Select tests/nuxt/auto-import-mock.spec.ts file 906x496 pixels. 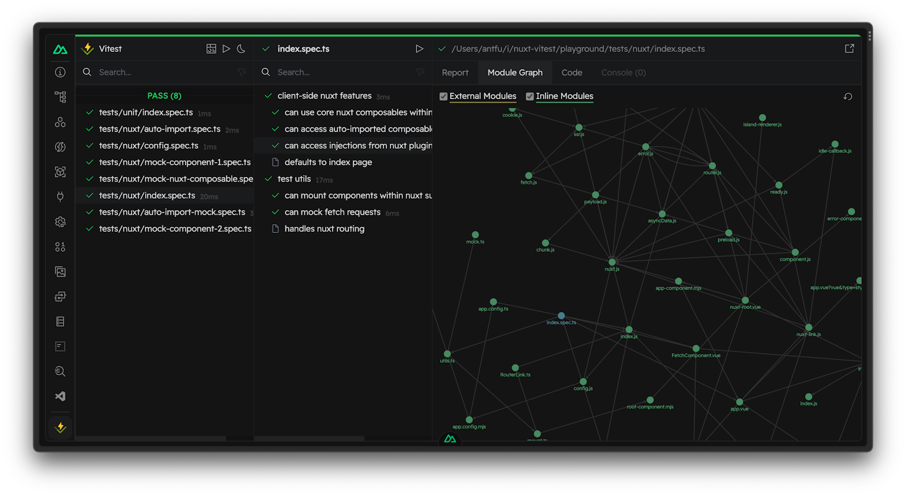tap(165, 212)
